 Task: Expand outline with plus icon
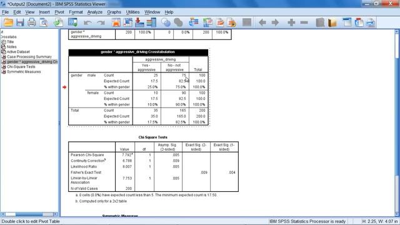click(x=291, y=22)
